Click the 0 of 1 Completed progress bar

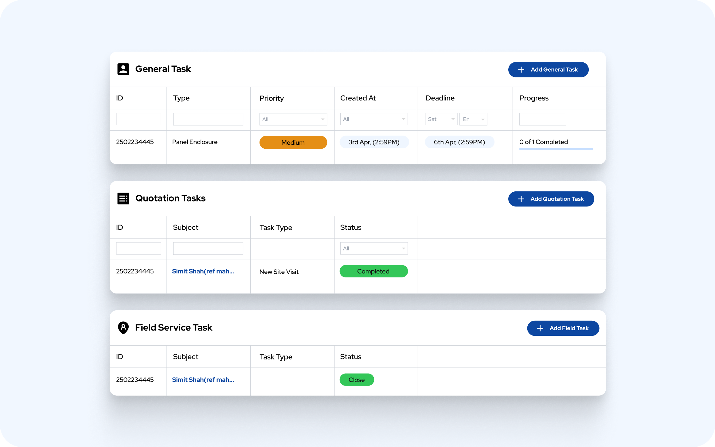556,149
